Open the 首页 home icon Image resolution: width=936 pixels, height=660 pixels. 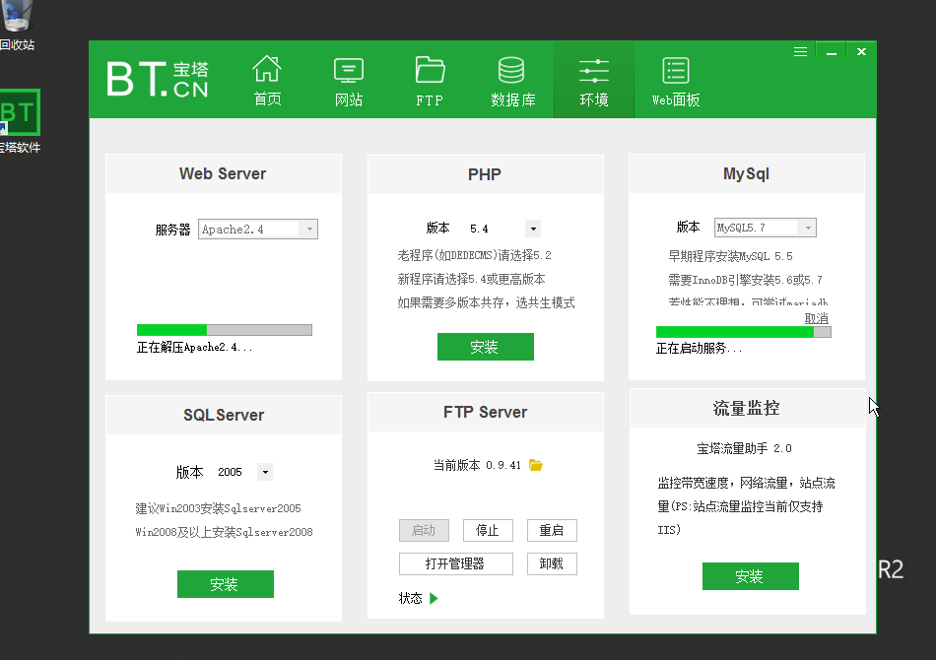click(x=267, y=69)
